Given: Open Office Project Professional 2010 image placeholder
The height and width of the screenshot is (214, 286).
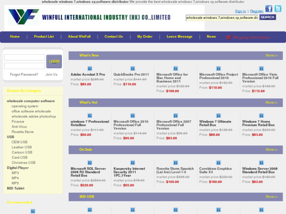Looking at the screenshot, I should pos(218,68).
